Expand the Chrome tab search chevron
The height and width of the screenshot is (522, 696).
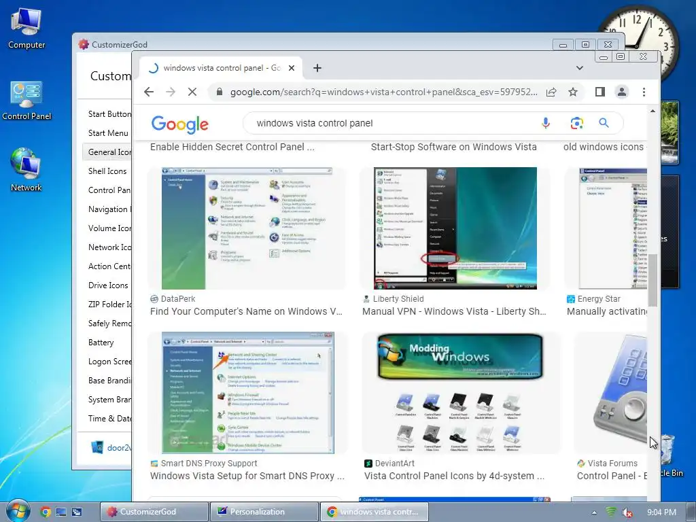[580, 68]
